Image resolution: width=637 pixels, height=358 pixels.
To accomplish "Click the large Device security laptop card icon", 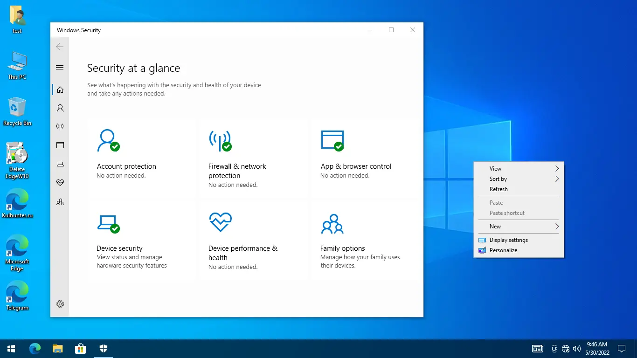I will 108,223.
